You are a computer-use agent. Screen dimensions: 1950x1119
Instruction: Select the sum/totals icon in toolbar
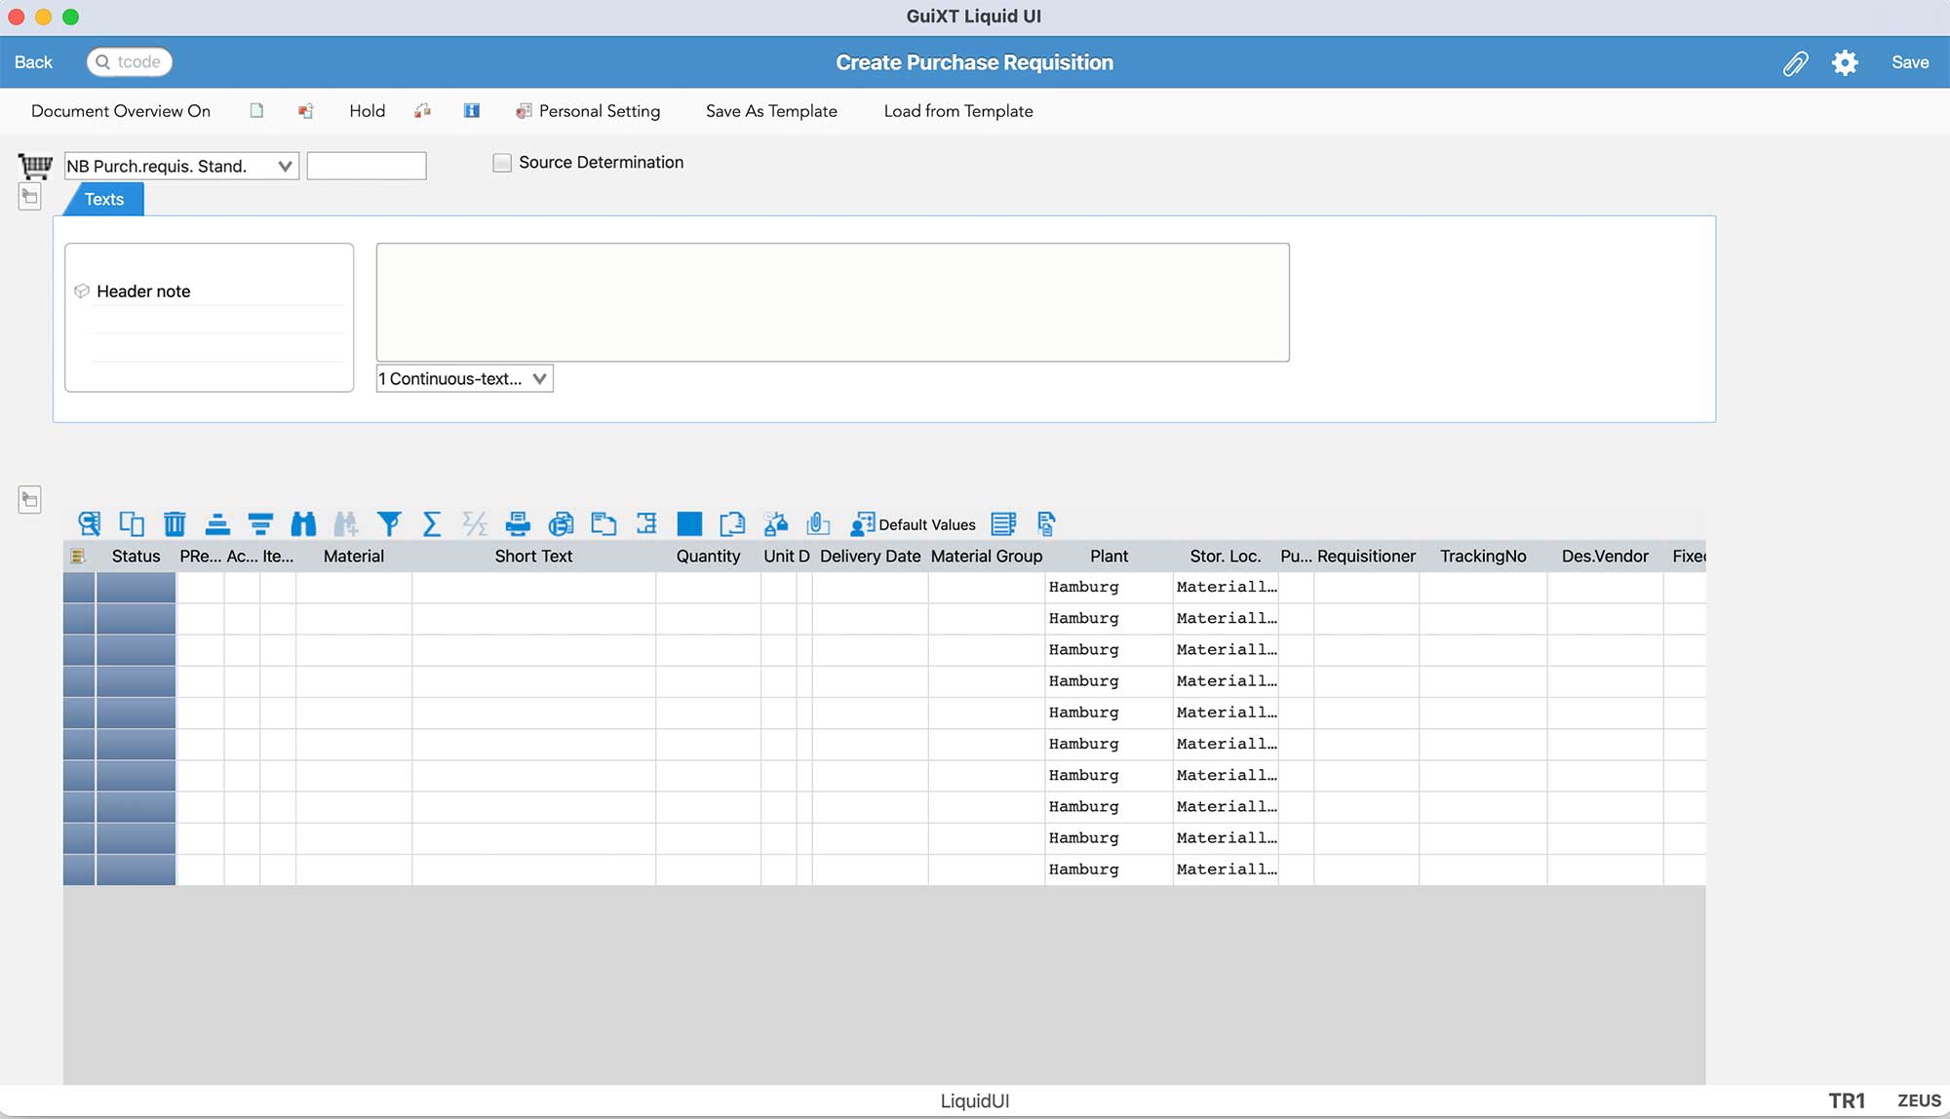429,524
